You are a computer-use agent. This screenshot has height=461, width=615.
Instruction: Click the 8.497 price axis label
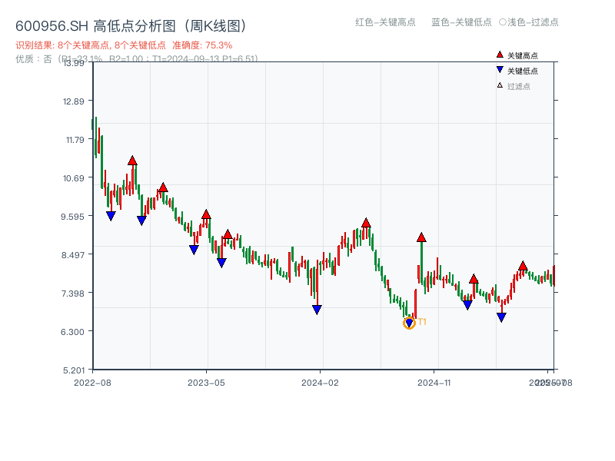click(x=72, y=255)
